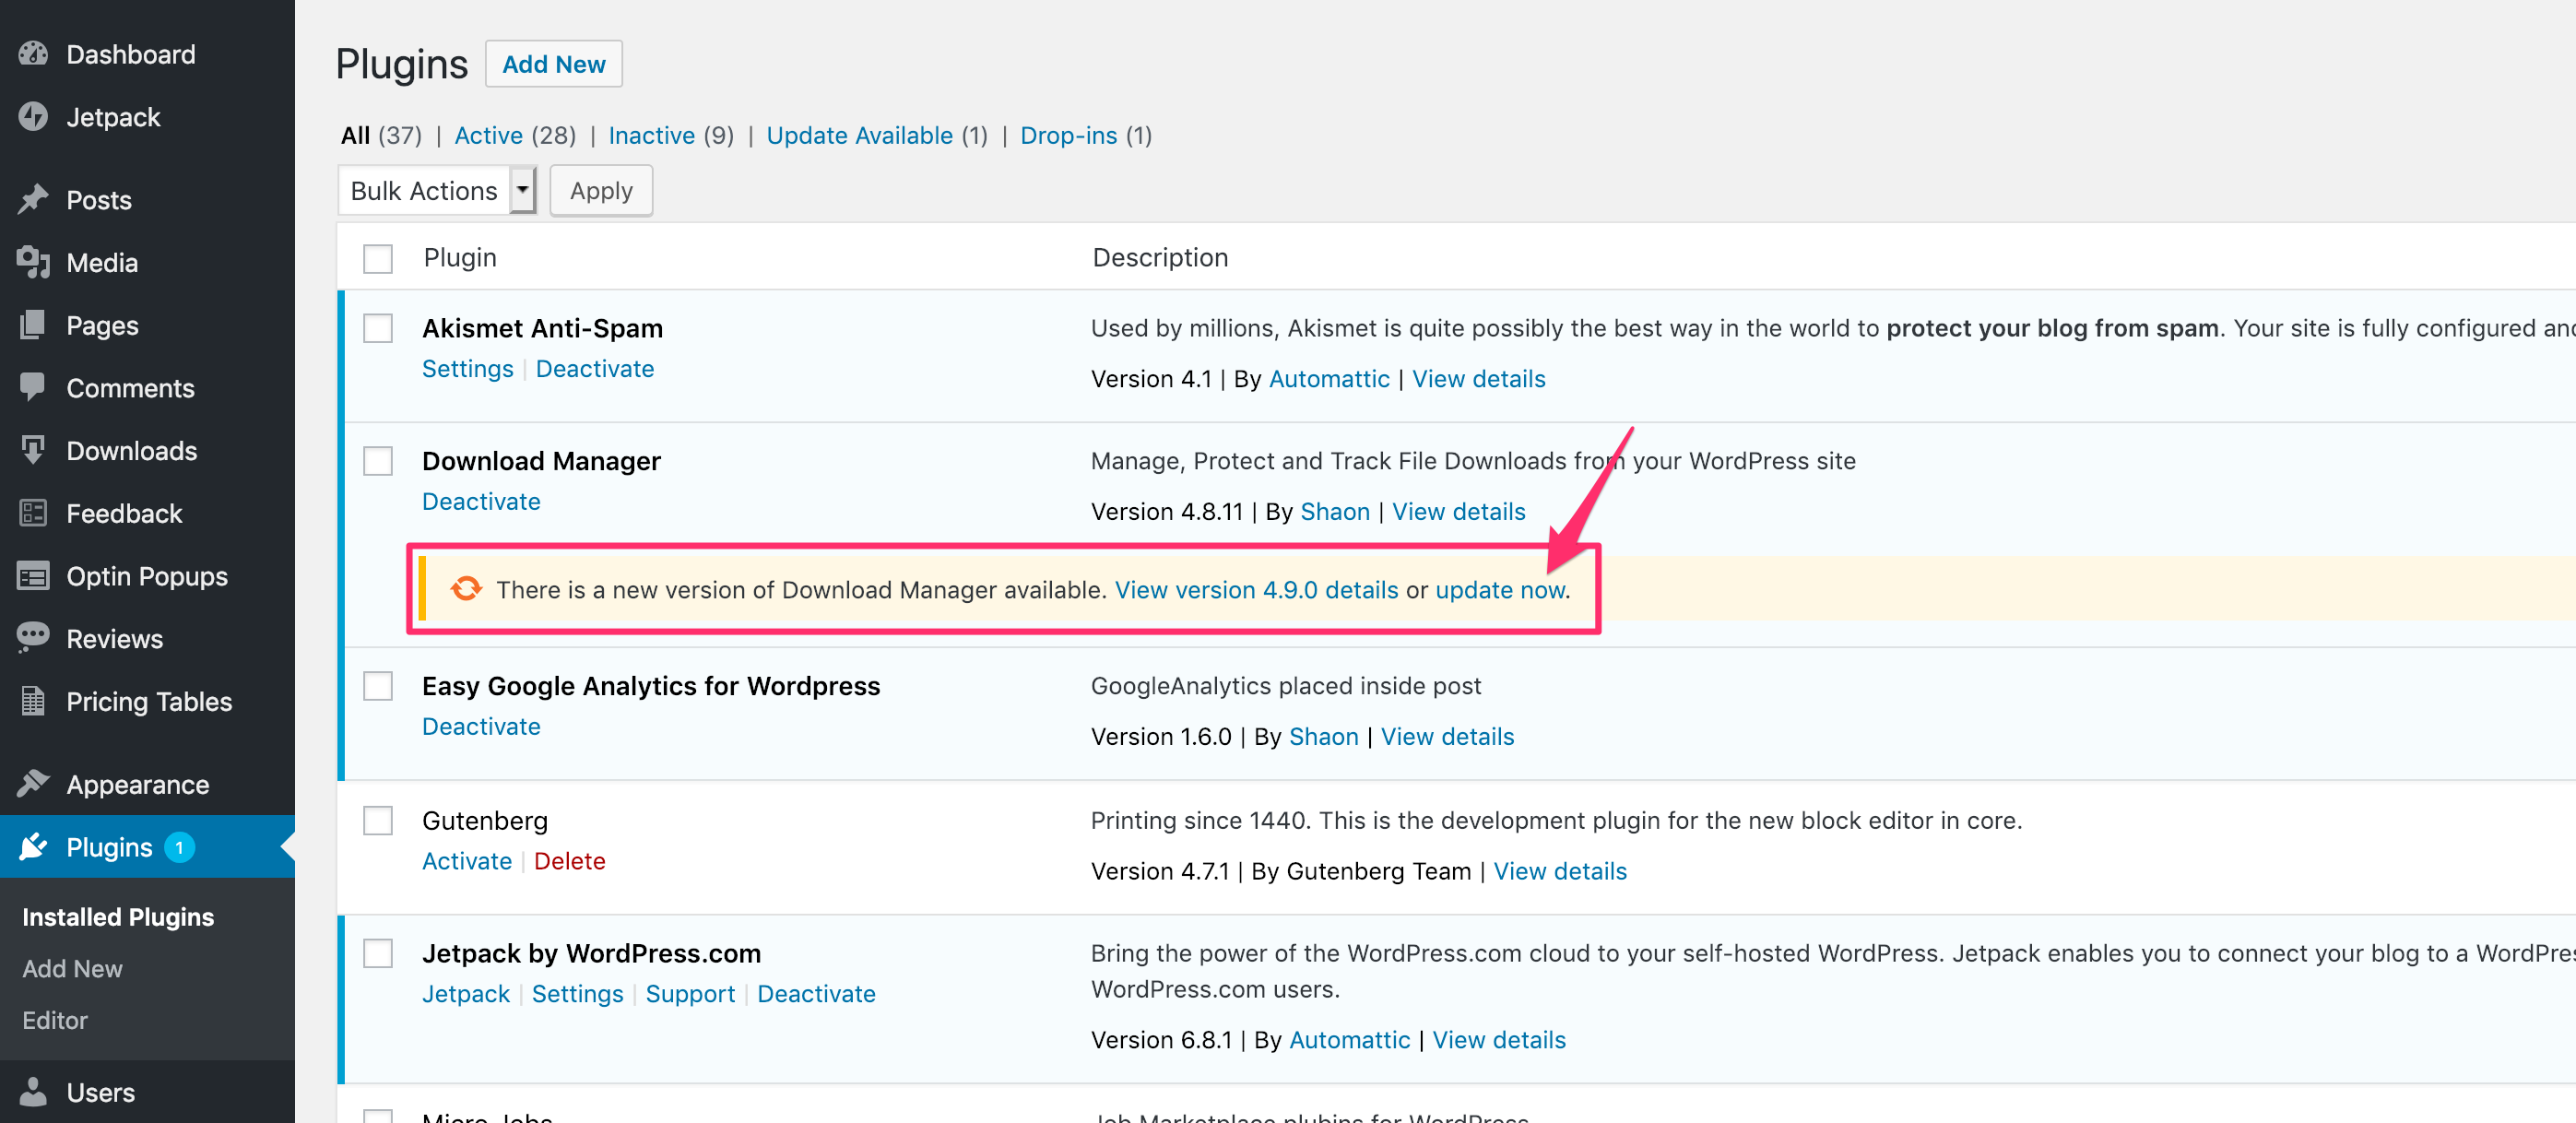Deactivate the Download Manager plugin

[x=480, y=501]
